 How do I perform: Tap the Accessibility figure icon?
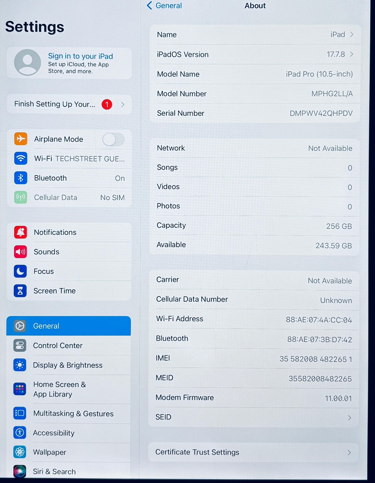coord(20,432)
